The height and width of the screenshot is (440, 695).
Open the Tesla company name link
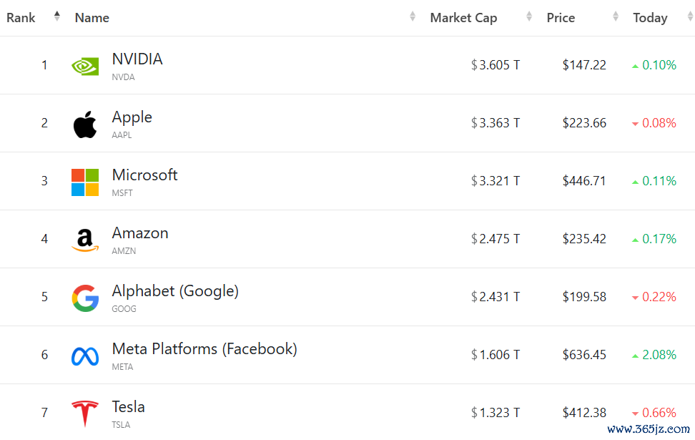click(x=128, y=407)
